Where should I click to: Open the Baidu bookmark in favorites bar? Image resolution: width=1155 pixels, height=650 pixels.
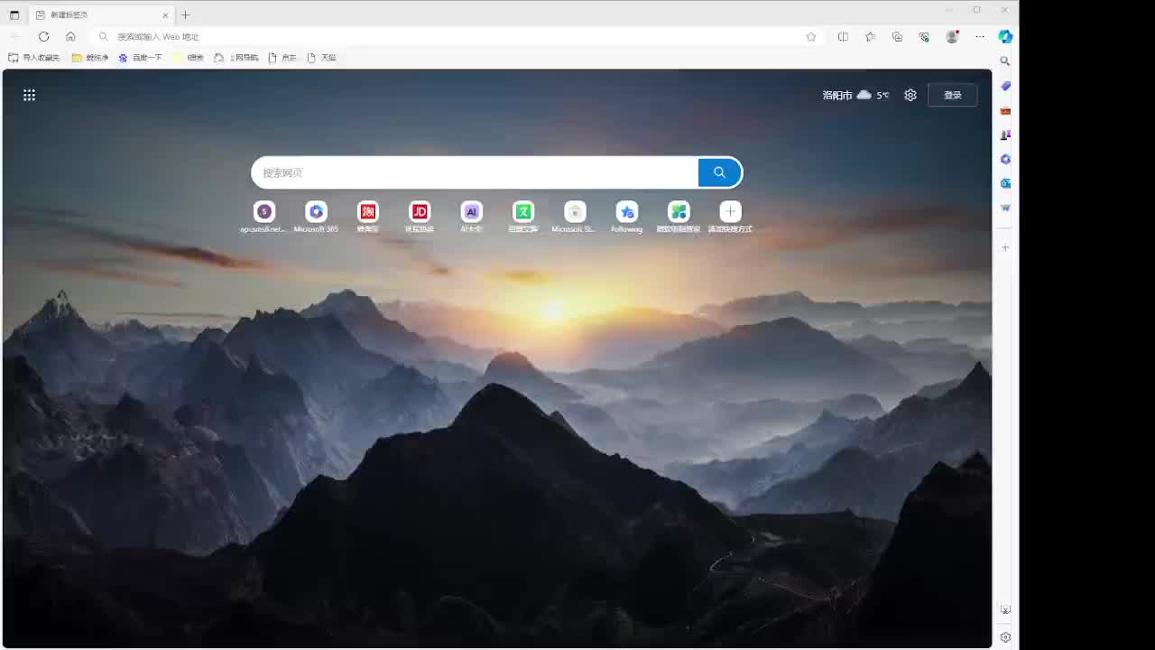point(141,58)
